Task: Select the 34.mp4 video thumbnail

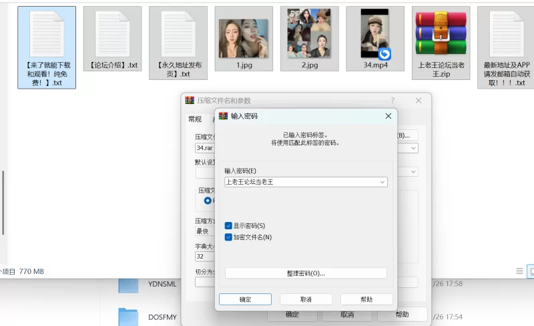Action: tap(375, 33)
